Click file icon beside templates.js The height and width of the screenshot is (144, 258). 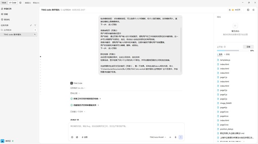coord(218,60)
